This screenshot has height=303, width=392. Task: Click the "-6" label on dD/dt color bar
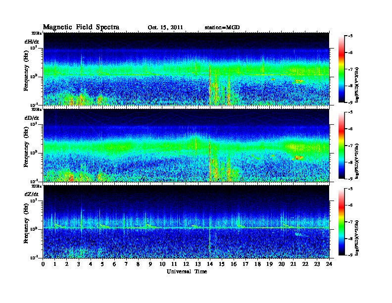[x=350, y=129]
